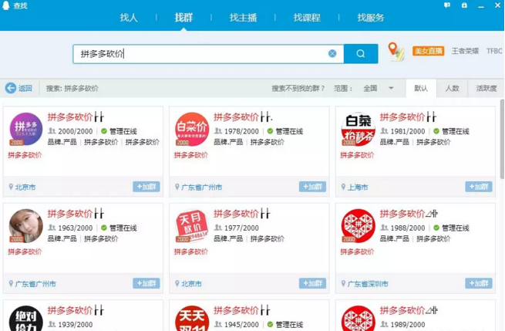Image resolution: width=505 pixels, height=331 pixels.
Task: Sort results by 活跃度
Action: 486,88
